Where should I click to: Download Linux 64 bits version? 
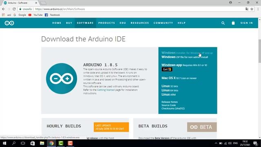170,90
